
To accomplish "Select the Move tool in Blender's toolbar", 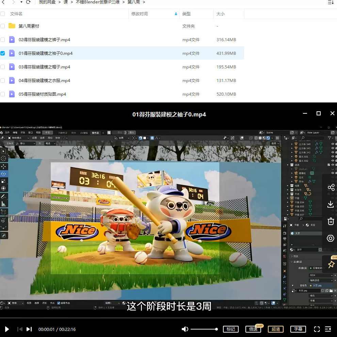I will (x=3, y=166).
